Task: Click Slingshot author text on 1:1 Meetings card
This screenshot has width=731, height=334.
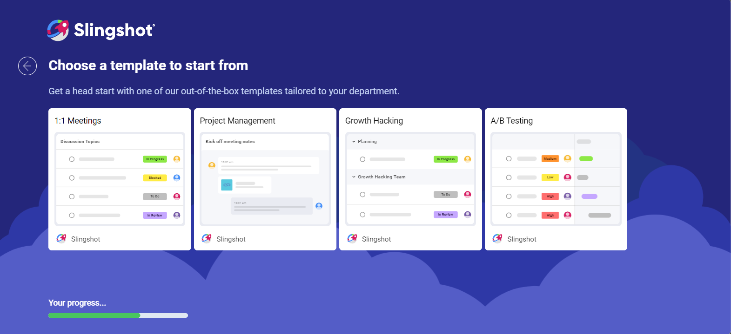Action: click(x=86, y=239)
